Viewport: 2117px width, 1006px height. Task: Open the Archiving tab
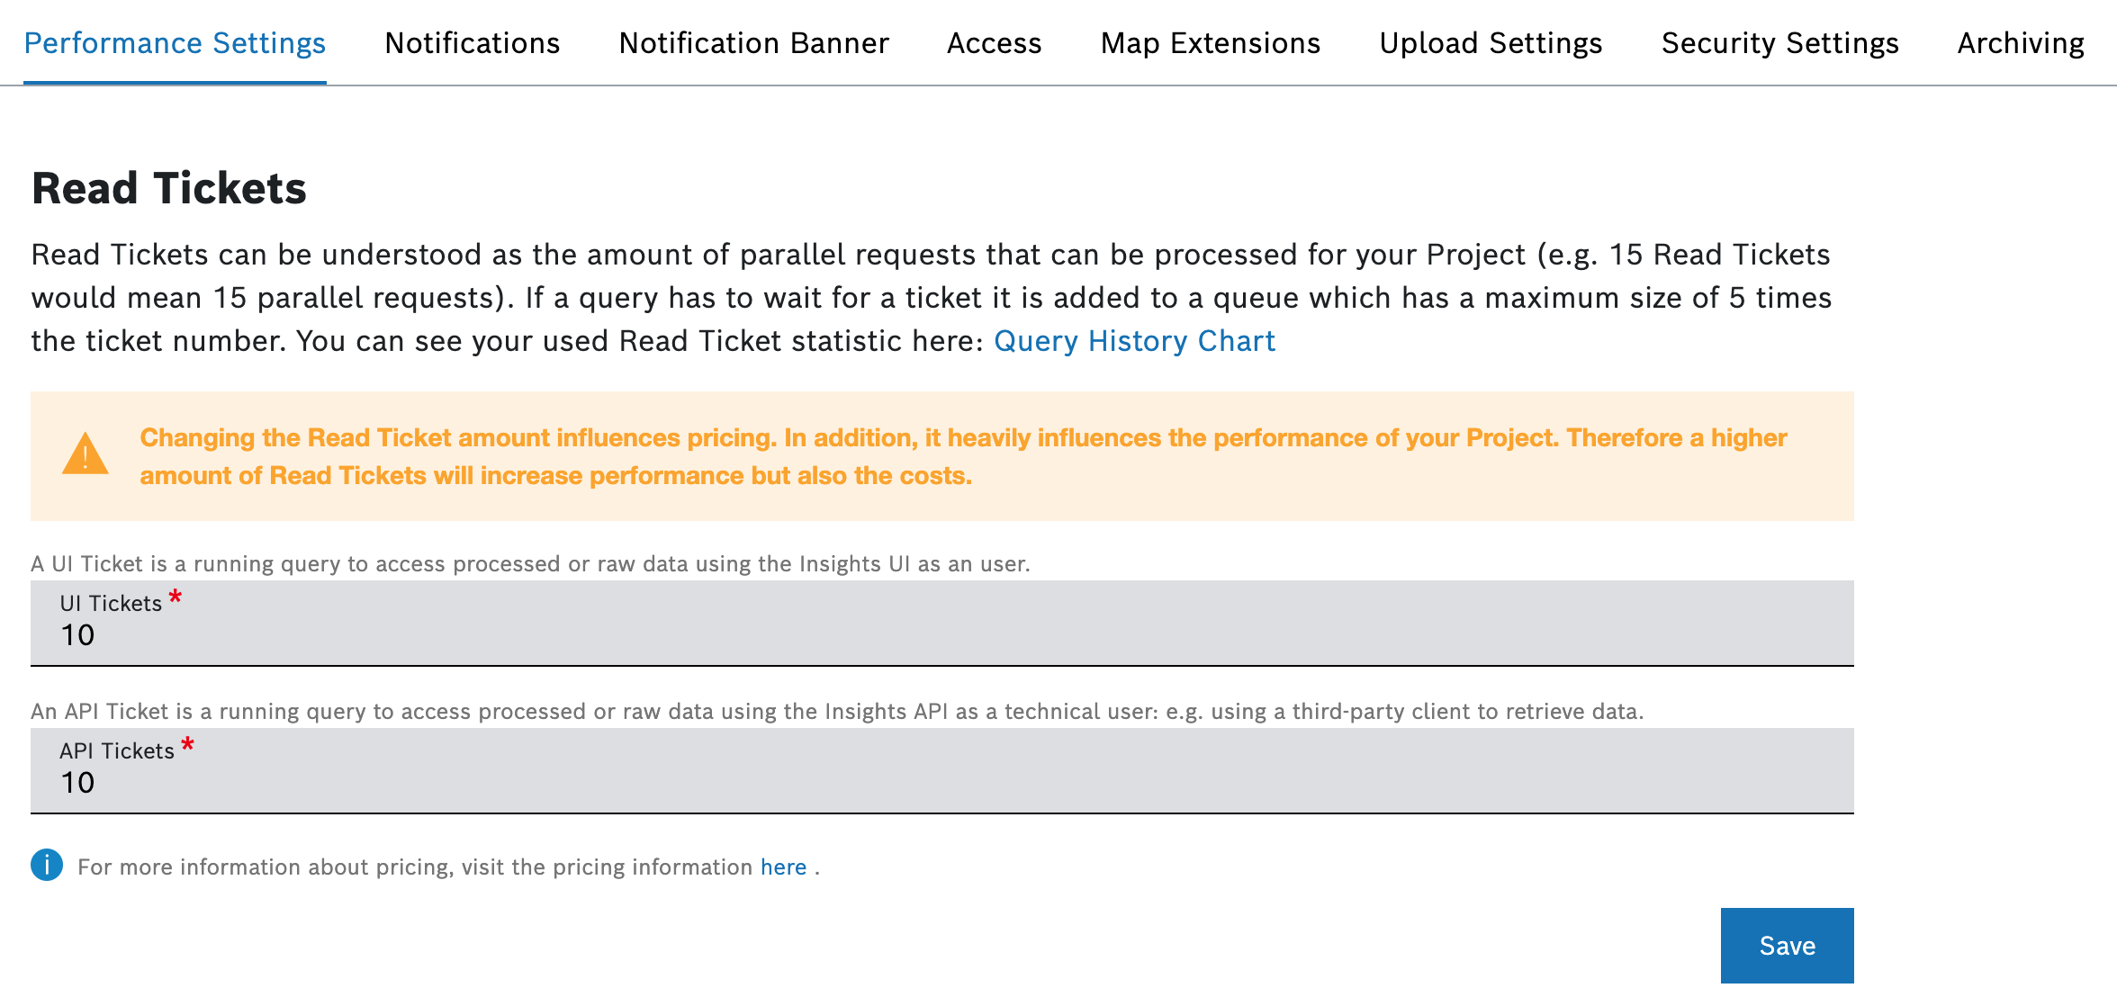[2021, 43]
